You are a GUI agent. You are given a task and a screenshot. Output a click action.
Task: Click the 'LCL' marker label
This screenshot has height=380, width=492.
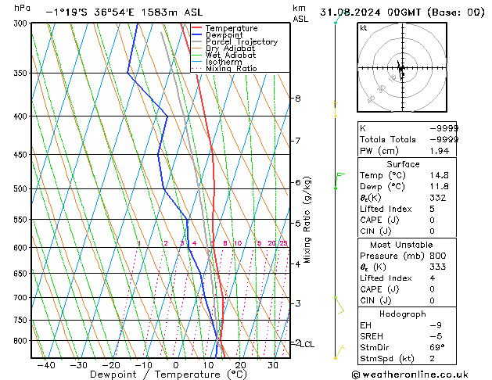coord(307,344)
